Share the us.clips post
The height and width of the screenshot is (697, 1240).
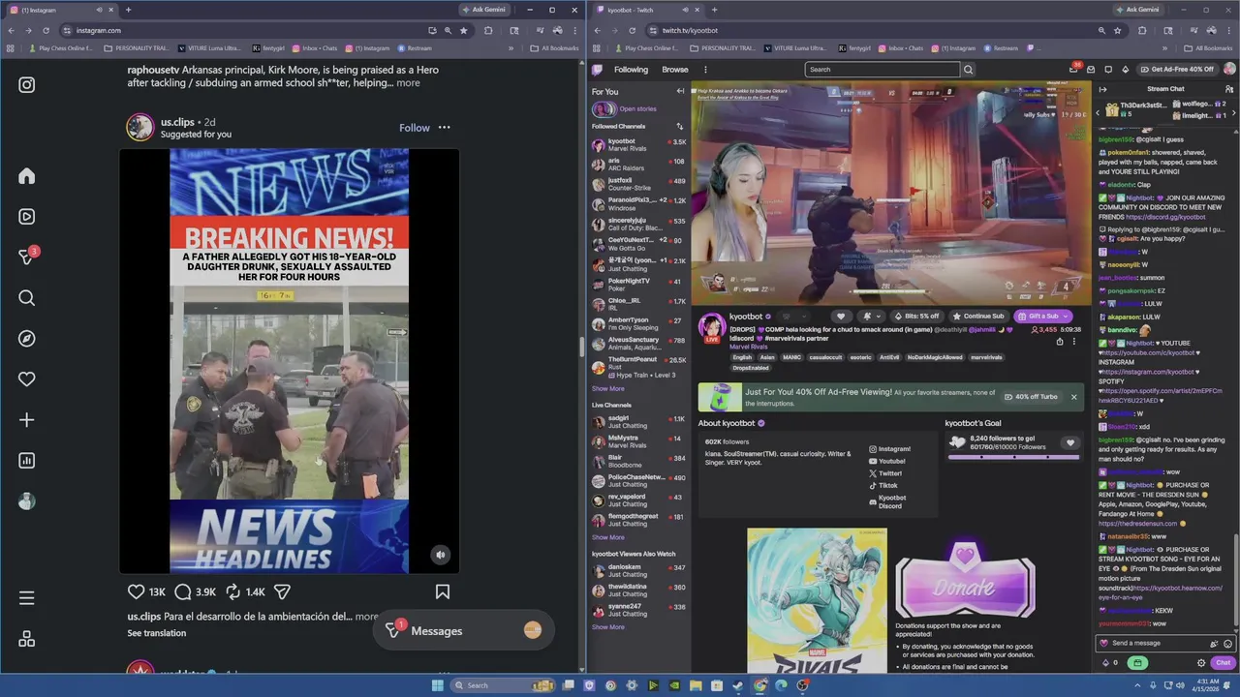coord(282,591)
